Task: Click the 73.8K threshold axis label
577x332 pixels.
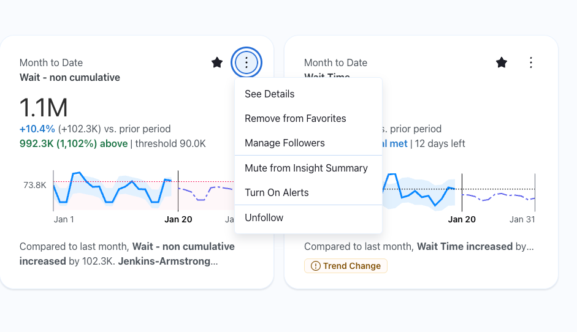Action: 35,184
